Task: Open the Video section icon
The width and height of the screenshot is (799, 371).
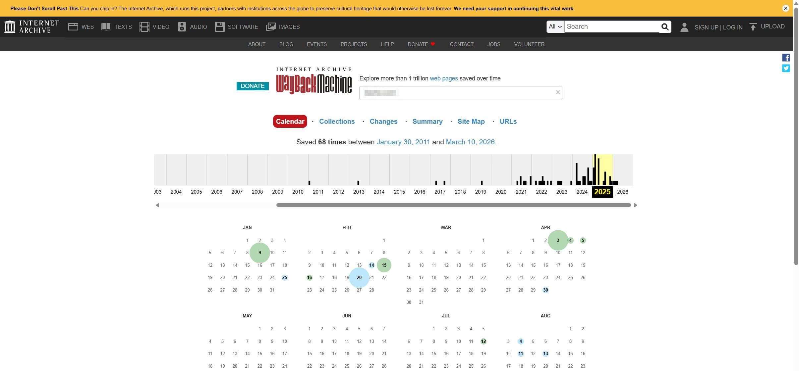Action: (144, 27)
